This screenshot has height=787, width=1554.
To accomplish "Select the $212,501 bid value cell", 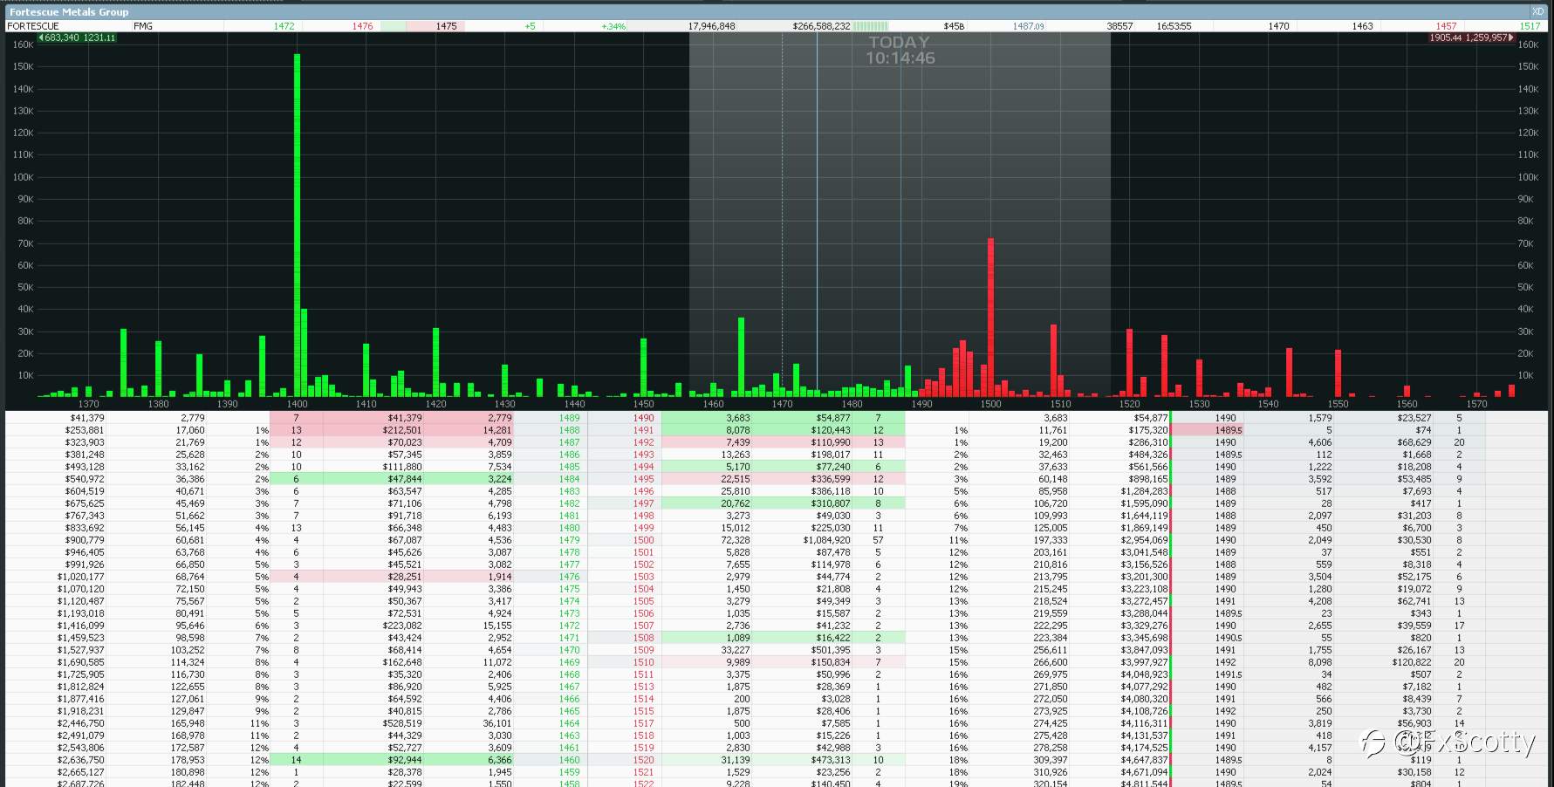I will coord(404,430).
